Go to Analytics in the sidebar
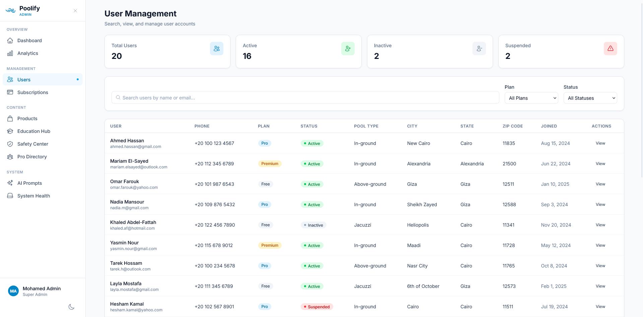 pyautogui.click(x=43, y=53)
